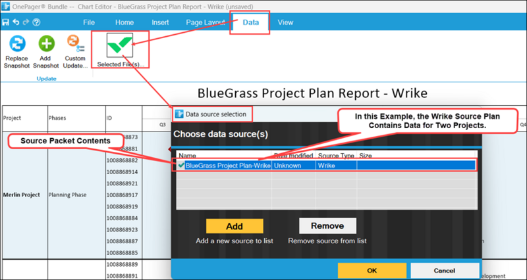
Task: Click the Size column header
Action: pos(366,156)
